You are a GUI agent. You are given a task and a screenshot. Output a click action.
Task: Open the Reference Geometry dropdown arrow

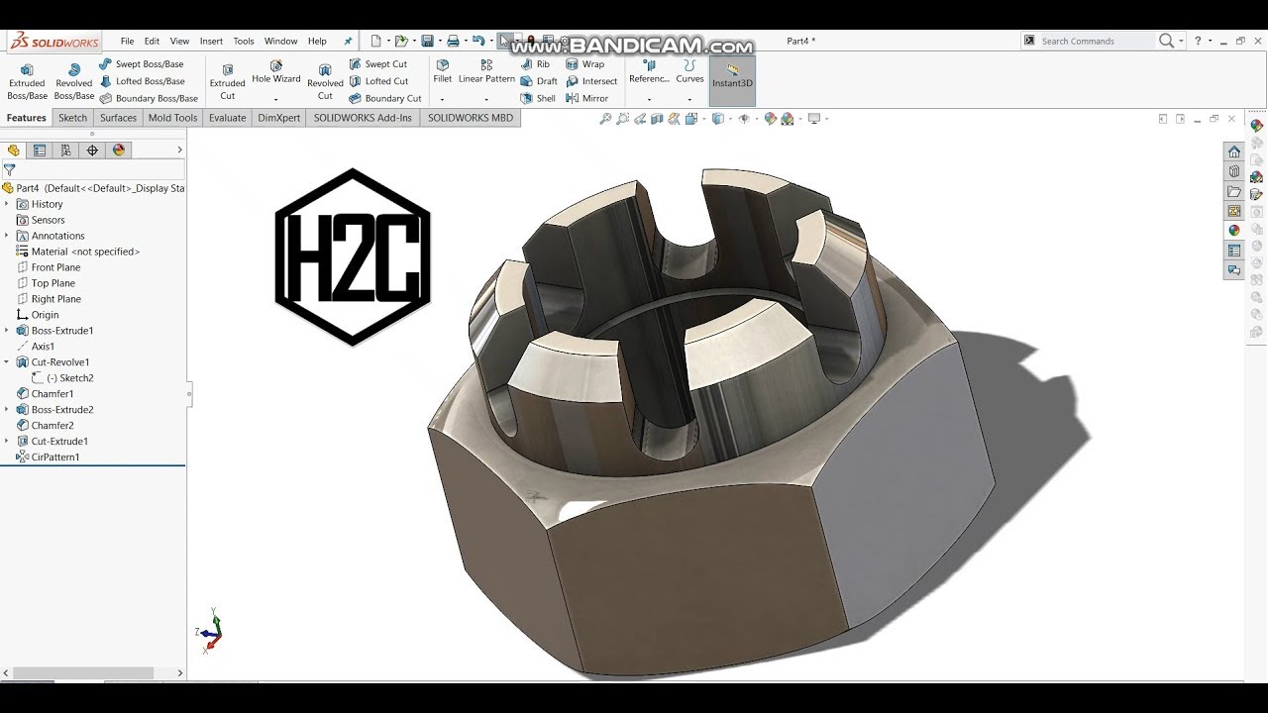(649, 99)
